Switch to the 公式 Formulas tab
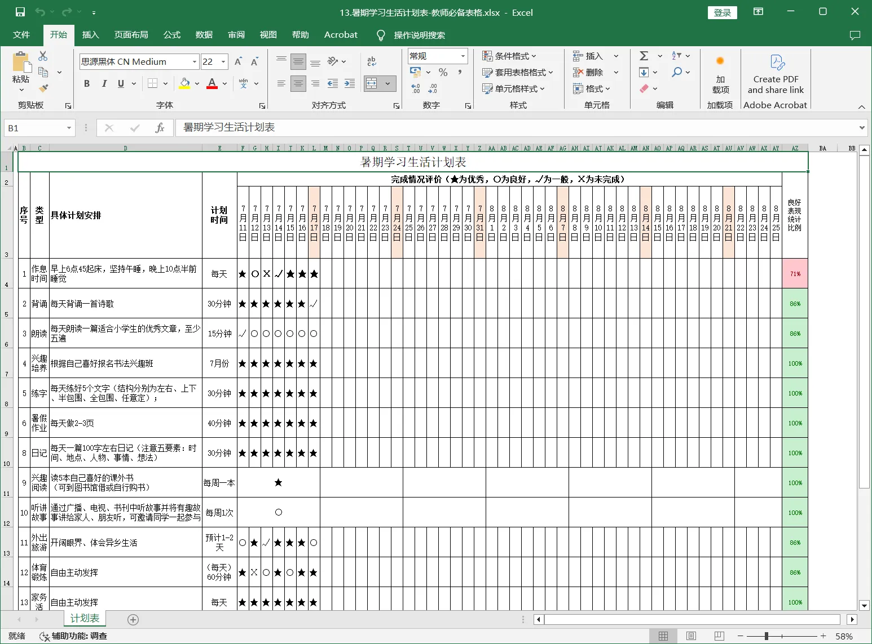872x644 pixels. [x=172, y=35]
